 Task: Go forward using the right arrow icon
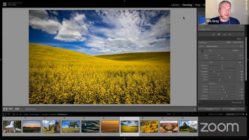(20, 114)
